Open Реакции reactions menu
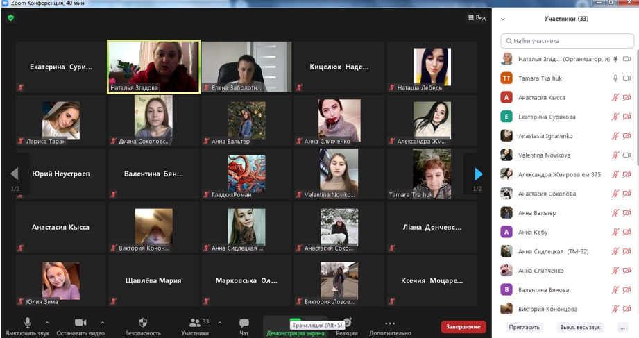This screenshot has width=639, height=338. point(347,326)
